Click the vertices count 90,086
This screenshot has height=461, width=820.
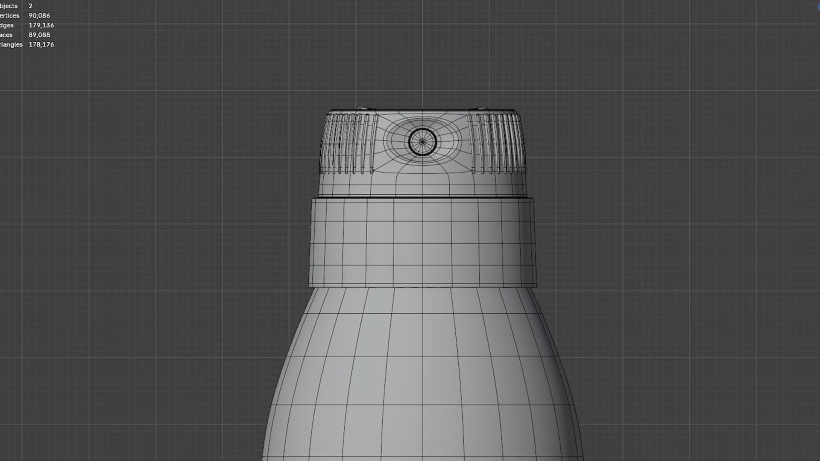pos(39,15)
